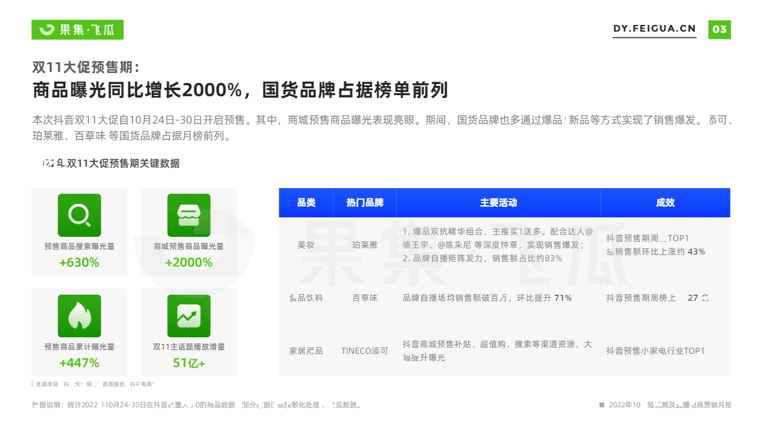The image size is (762, 428).
Task: Click the 热门品牌 column header
Action: pos(365,203)
